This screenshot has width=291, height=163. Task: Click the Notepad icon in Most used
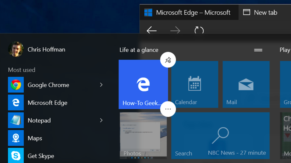coord(16,120)
